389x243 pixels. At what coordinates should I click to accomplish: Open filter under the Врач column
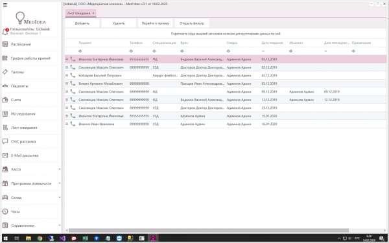tap(182, 51)
